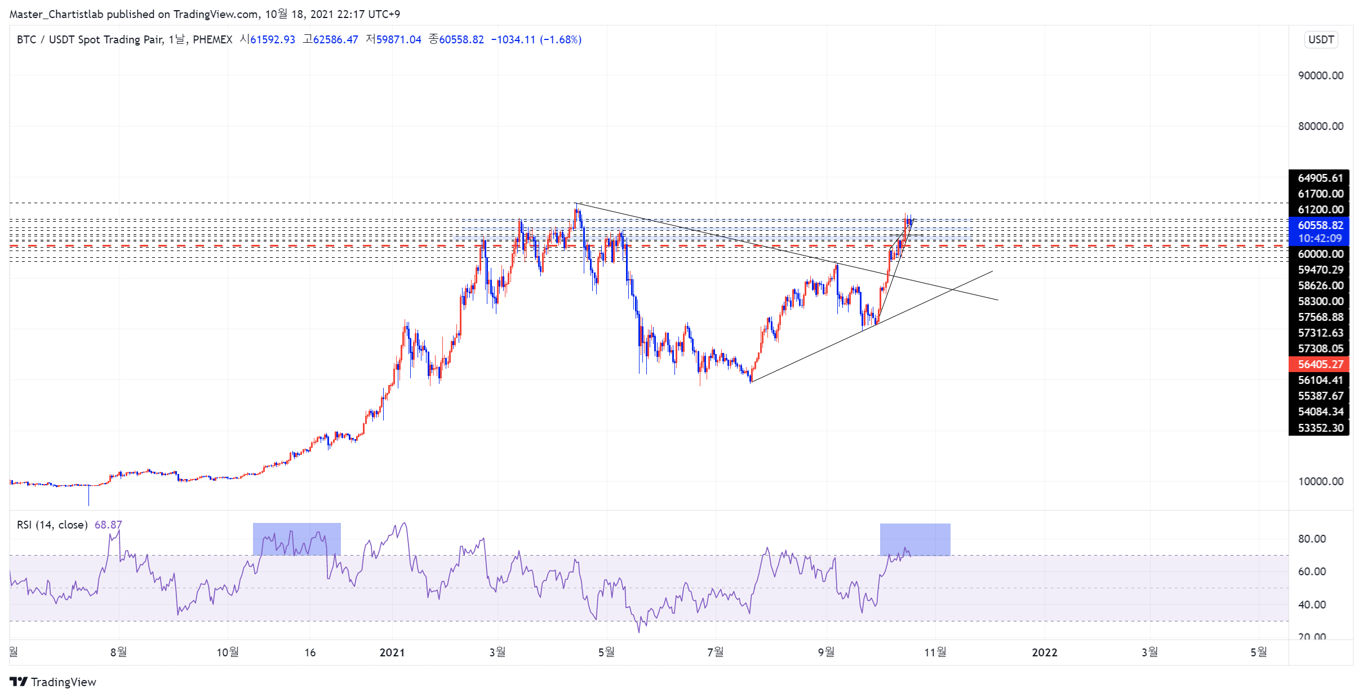The width and height of the screenshot is (1363, 698).
Task: Click the countdown timer 10:42:09
Action: coord(1320,238)
